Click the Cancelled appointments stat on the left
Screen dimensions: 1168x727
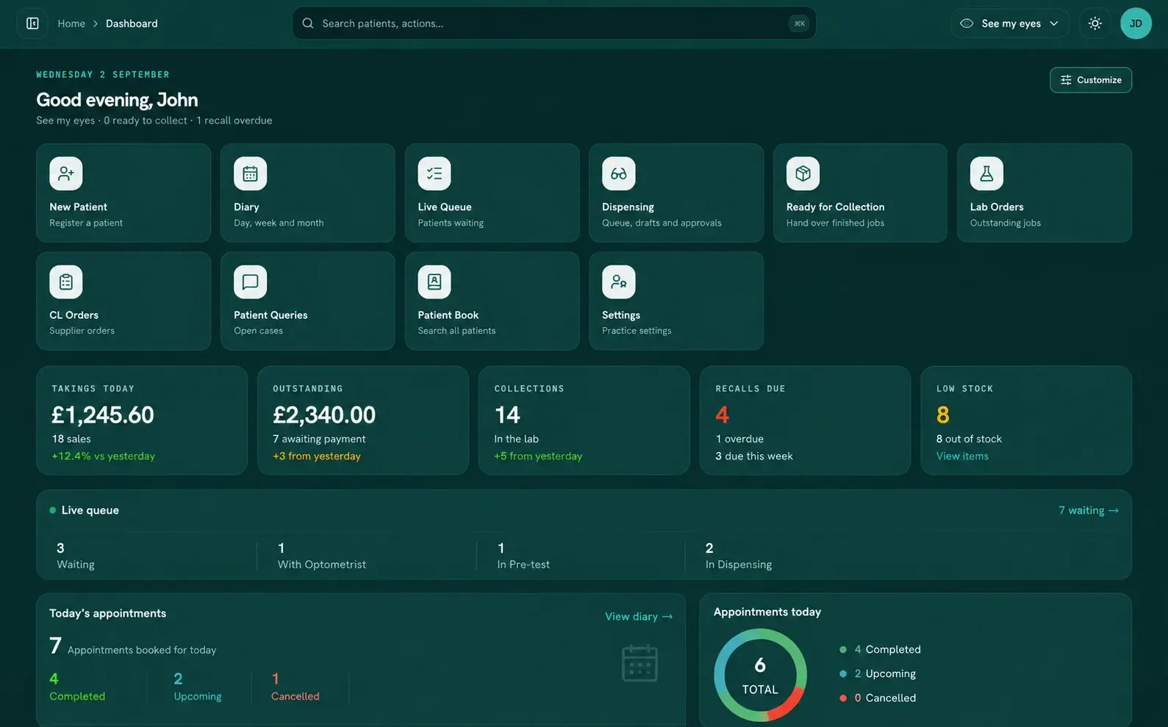pos(295,687)
